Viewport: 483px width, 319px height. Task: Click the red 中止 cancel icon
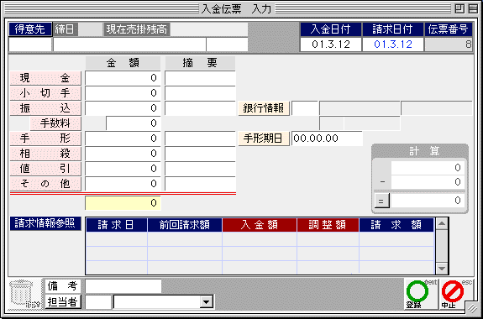[x=455, y=294]
